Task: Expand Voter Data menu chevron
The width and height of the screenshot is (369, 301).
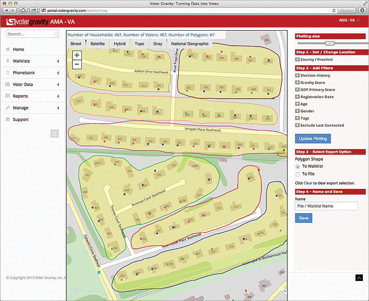Action: 58,85
